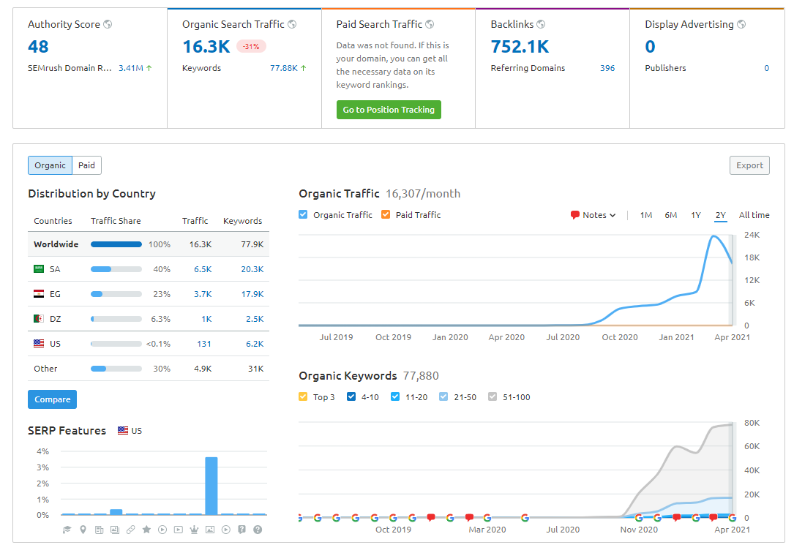794x553 pixels.
Task: Uncheck the Organic Traffic checkbox
Action: [302, 214]
